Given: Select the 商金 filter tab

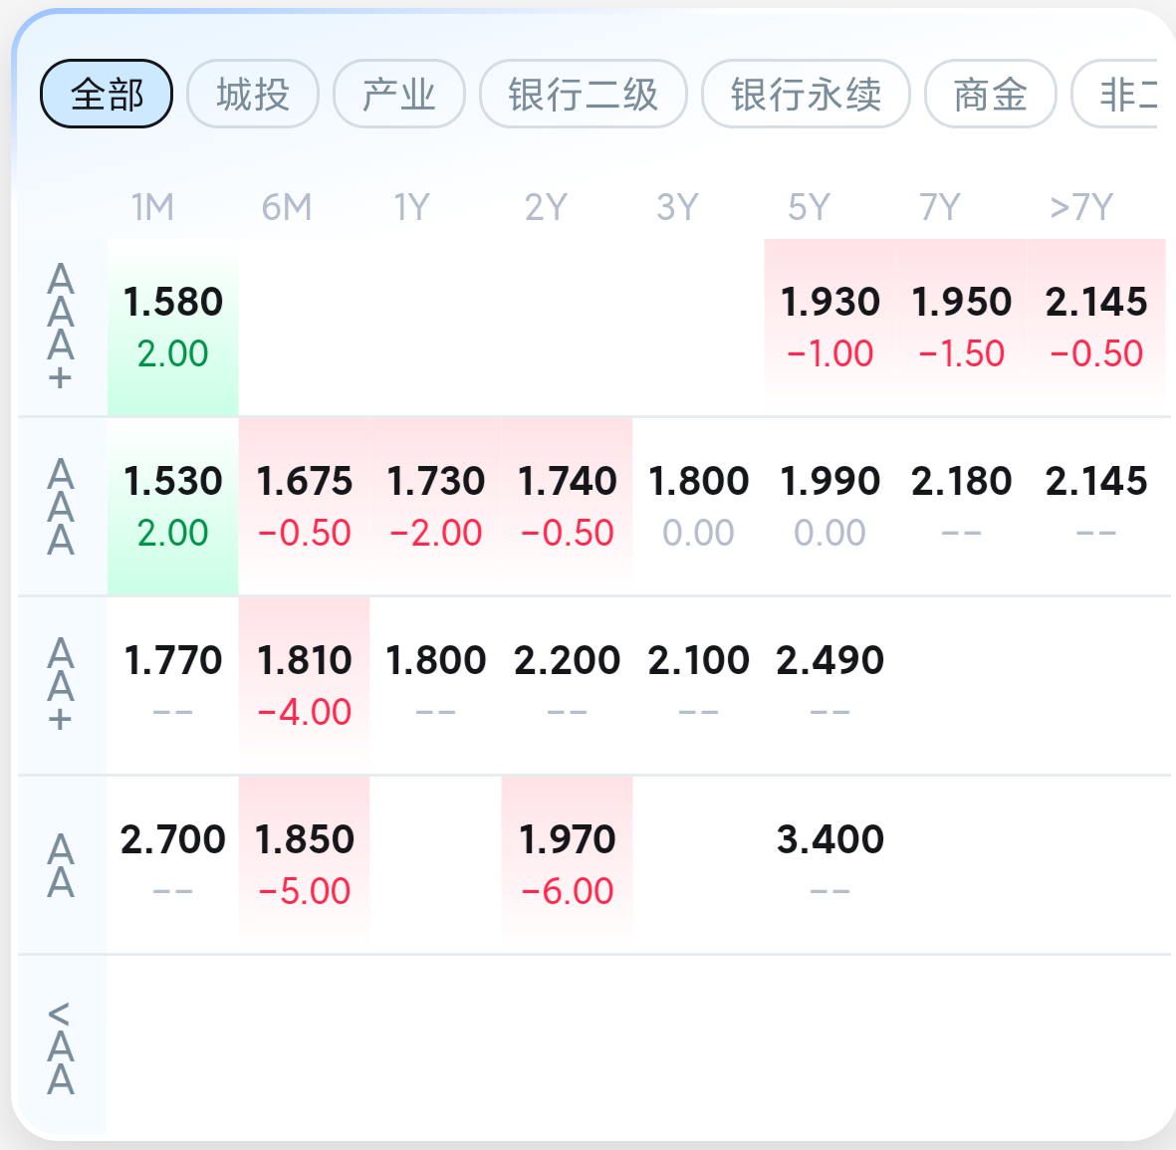Looking at the screenshot, I should click(x=990, y=95).
